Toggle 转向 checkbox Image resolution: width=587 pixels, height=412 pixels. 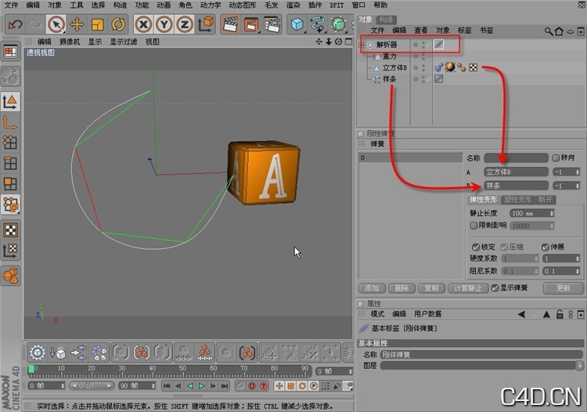point(556,157)
